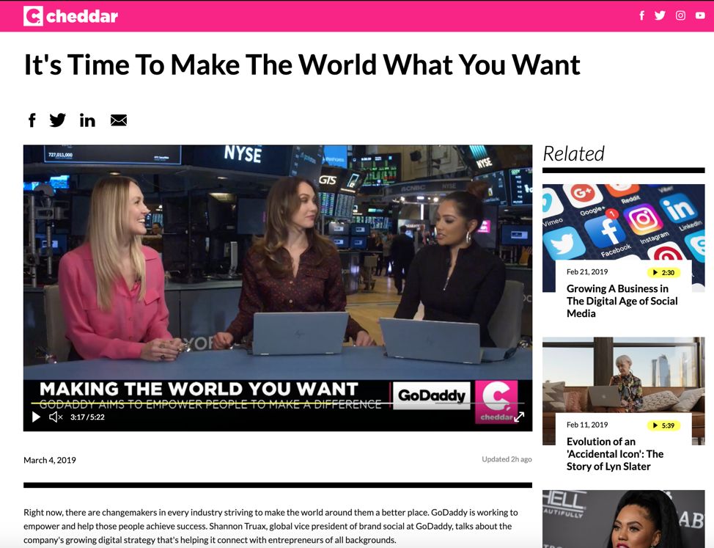The width and height of the screenshot is (714, 548).
Task: Open Cheddar's Twitter page from header
Action: point(660,15)
